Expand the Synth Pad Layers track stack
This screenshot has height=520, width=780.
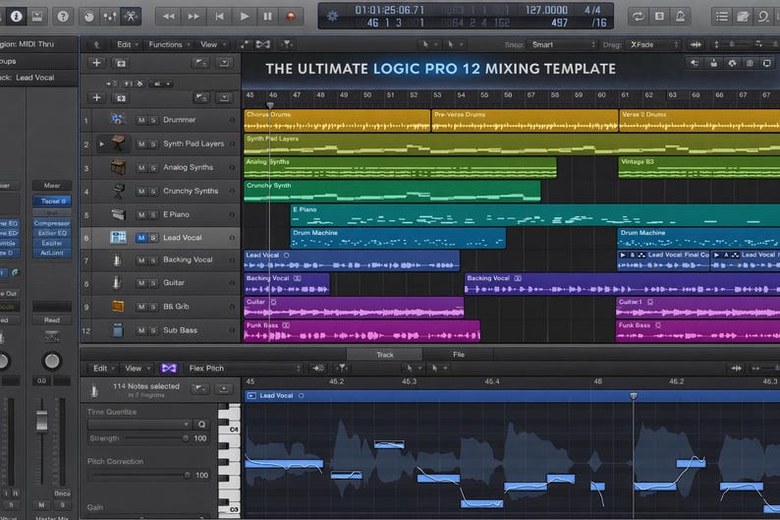(101, 144)
